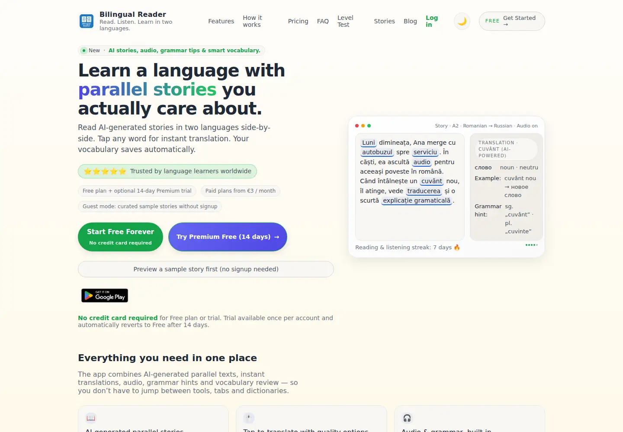Click the book icon on the parallel stories card
This screenshot has width=623, height=432.
[91, 418]
